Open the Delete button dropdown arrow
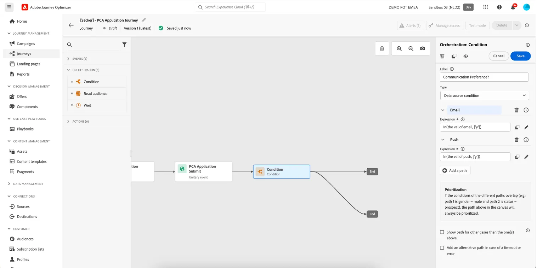Image resolution: width=537 pixels, height=268 pixels. click(x=517, y=25)
